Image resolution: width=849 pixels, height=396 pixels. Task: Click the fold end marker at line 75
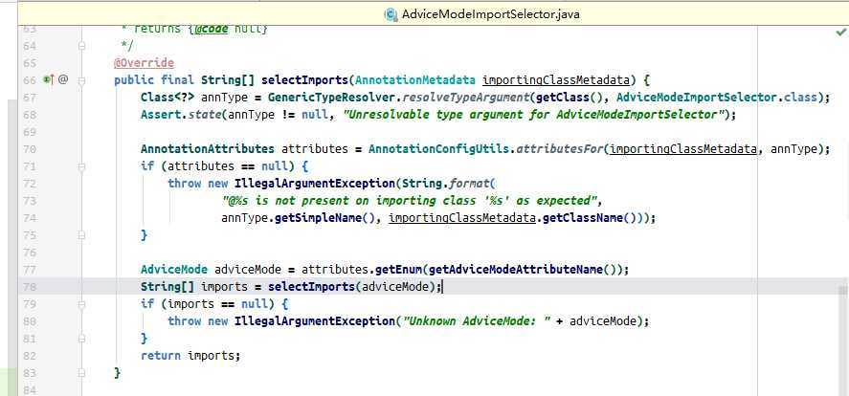tap(81, 235)
